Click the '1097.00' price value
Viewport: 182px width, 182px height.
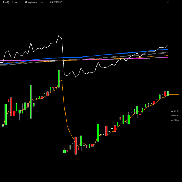[x=175, y=111]
